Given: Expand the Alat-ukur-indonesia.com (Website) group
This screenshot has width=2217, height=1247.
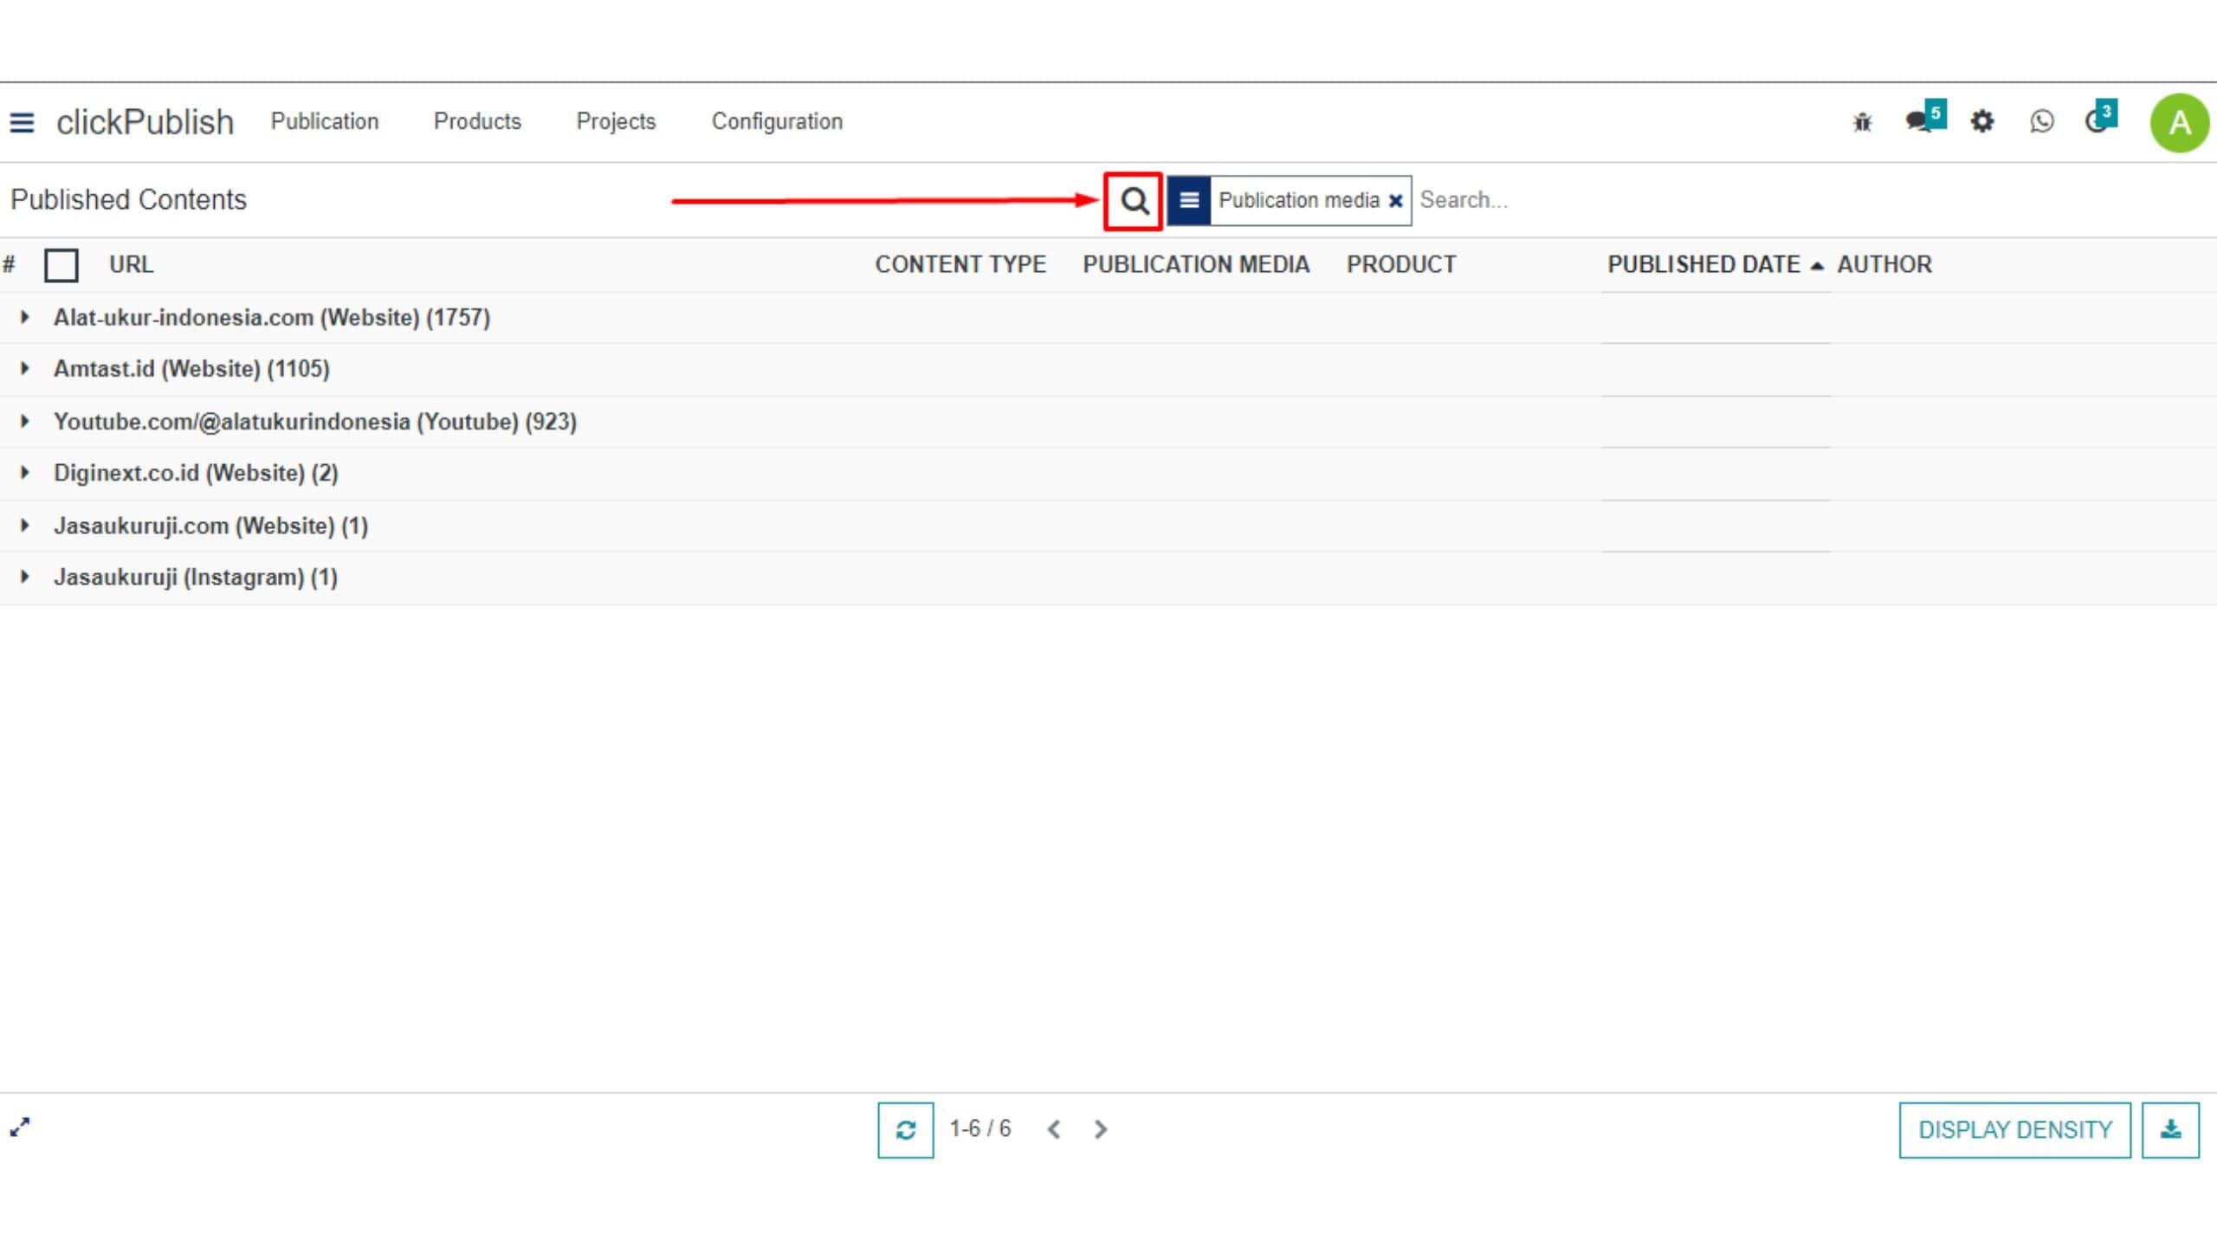Looking at the screenshot, I should tap(25, 317).
